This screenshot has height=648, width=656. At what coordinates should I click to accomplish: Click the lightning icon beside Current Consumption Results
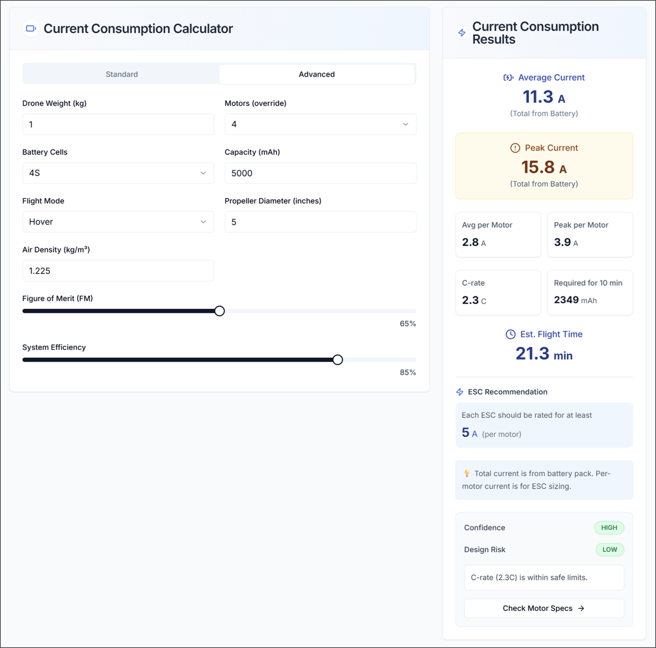click(x=461, y=33)
